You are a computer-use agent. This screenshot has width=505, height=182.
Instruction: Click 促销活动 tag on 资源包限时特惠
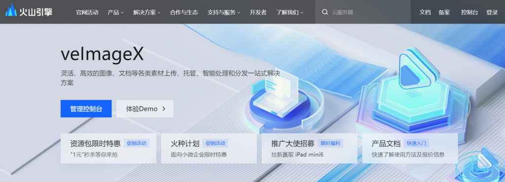tap(137, 143)
